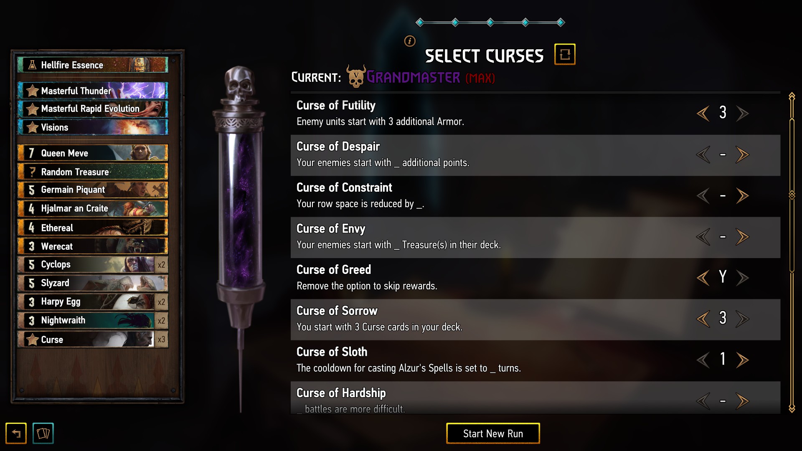Screen dimensions: 802x451
Task: Click the skull-topped purple vial
Action: click(240, 234)
